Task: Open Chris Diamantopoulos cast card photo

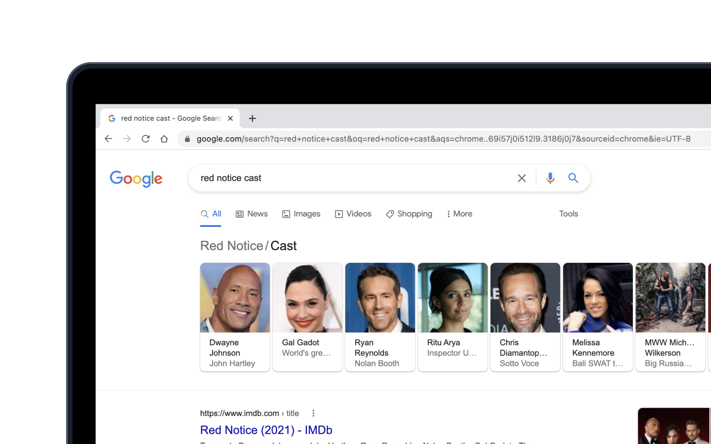Action: point(525,297)
